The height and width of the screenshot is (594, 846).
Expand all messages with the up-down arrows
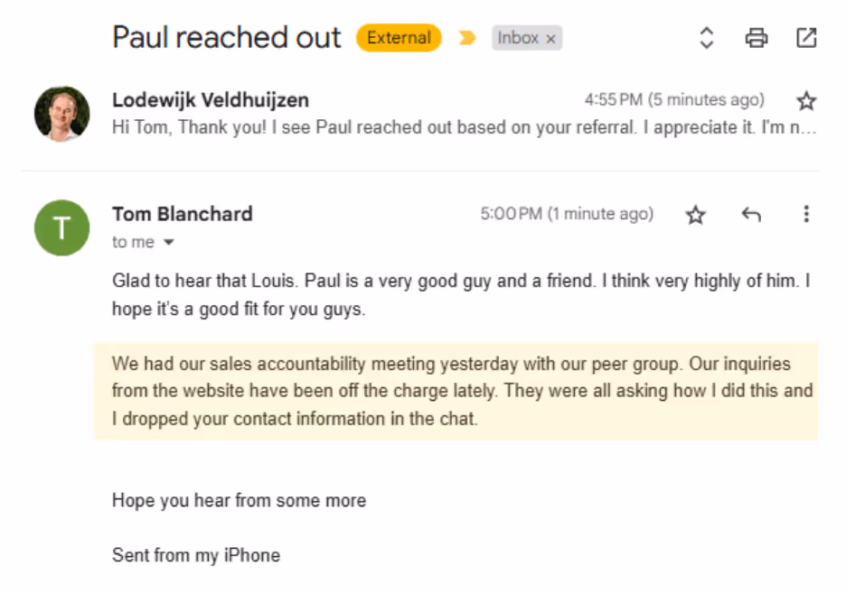coord(707,38)
